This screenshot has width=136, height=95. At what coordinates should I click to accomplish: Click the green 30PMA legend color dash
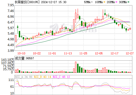[x=128, y=2]
